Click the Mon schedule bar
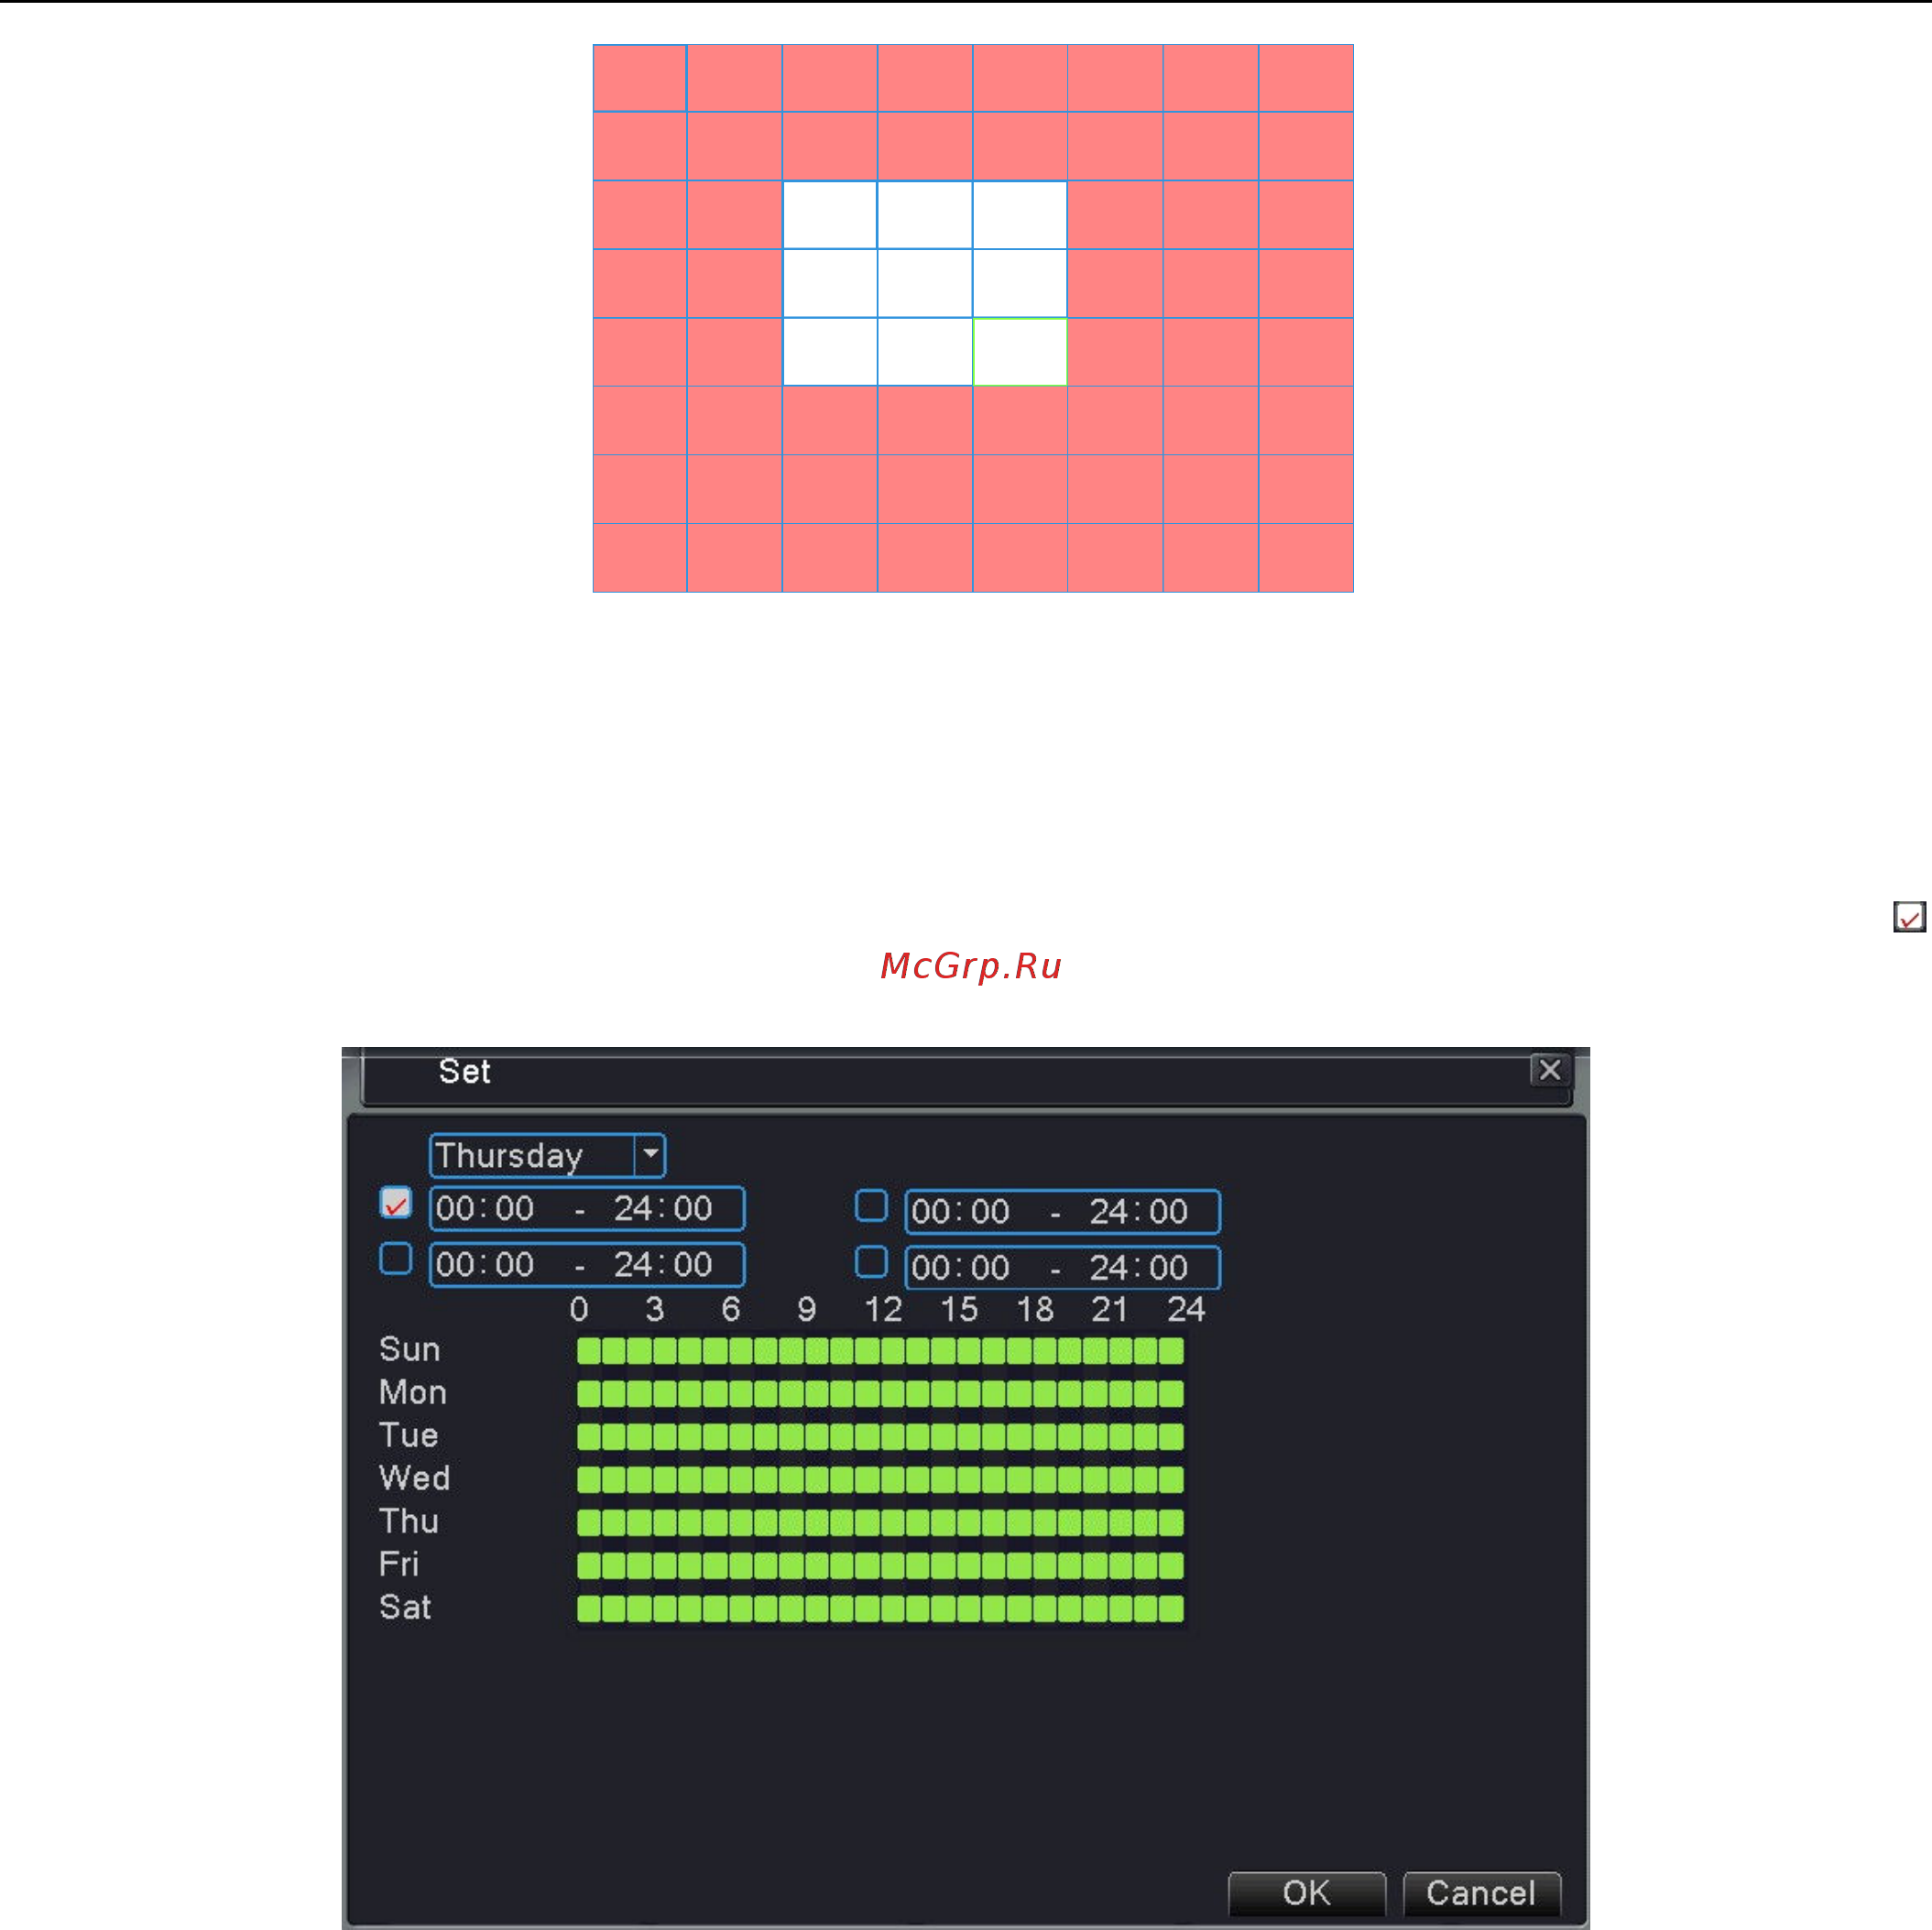Image resolution: width=1932 pixels, height=1930 pixels. point(880,1393)
